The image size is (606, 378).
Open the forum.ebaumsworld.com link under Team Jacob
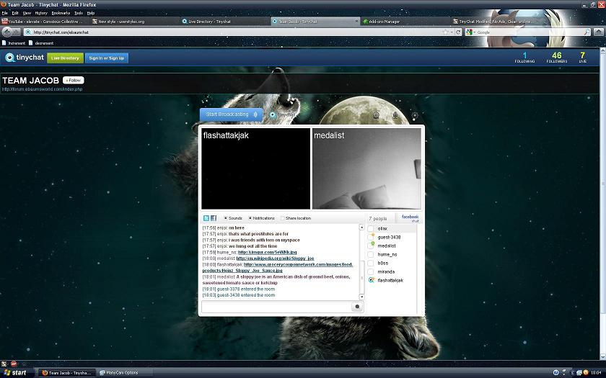(42, 89)
